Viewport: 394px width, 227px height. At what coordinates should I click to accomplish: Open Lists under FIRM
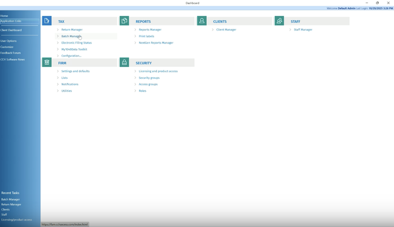[64, 78]
